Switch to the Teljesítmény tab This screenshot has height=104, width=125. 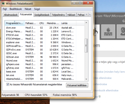point(58,15)
